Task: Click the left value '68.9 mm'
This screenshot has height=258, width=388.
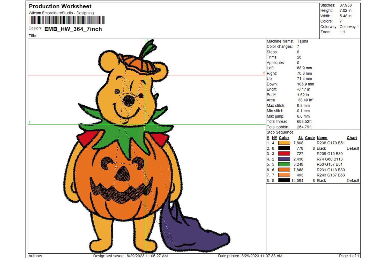Action: tap(304, 68)
